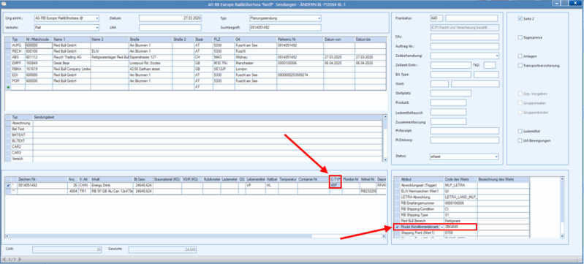Click the down arrow on the Sendungstext scrollbar
Image resolution: width=584 pixels, height=264 pixels.
pos(385,159)
